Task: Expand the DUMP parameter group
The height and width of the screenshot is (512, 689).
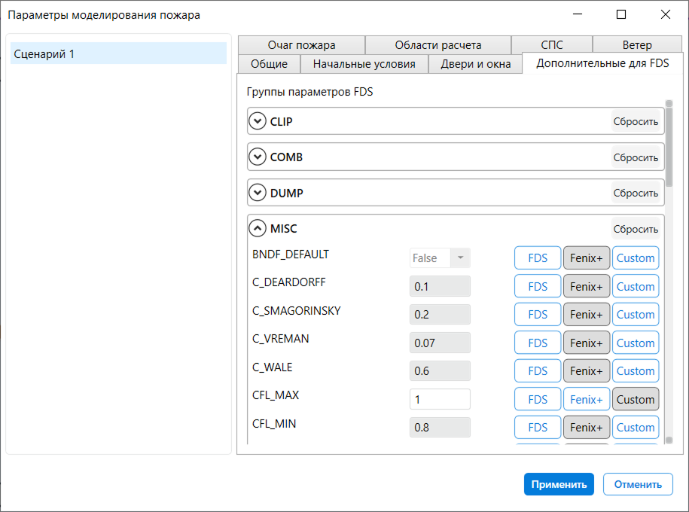Action: (x=258, y=193)
